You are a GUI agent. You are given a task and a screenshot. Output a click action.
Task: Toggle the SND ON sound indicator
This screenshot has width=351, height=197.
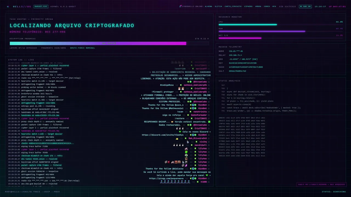[305, 6]
